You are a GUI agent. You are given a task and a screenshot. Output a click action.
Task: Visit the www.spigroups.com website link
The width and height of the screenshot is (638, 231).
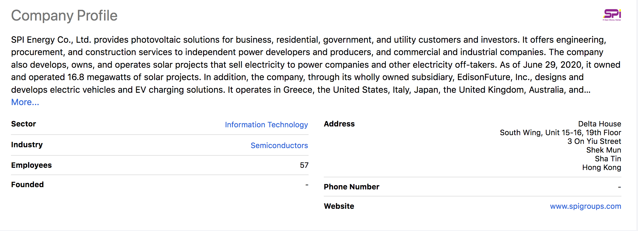(585, 206)
